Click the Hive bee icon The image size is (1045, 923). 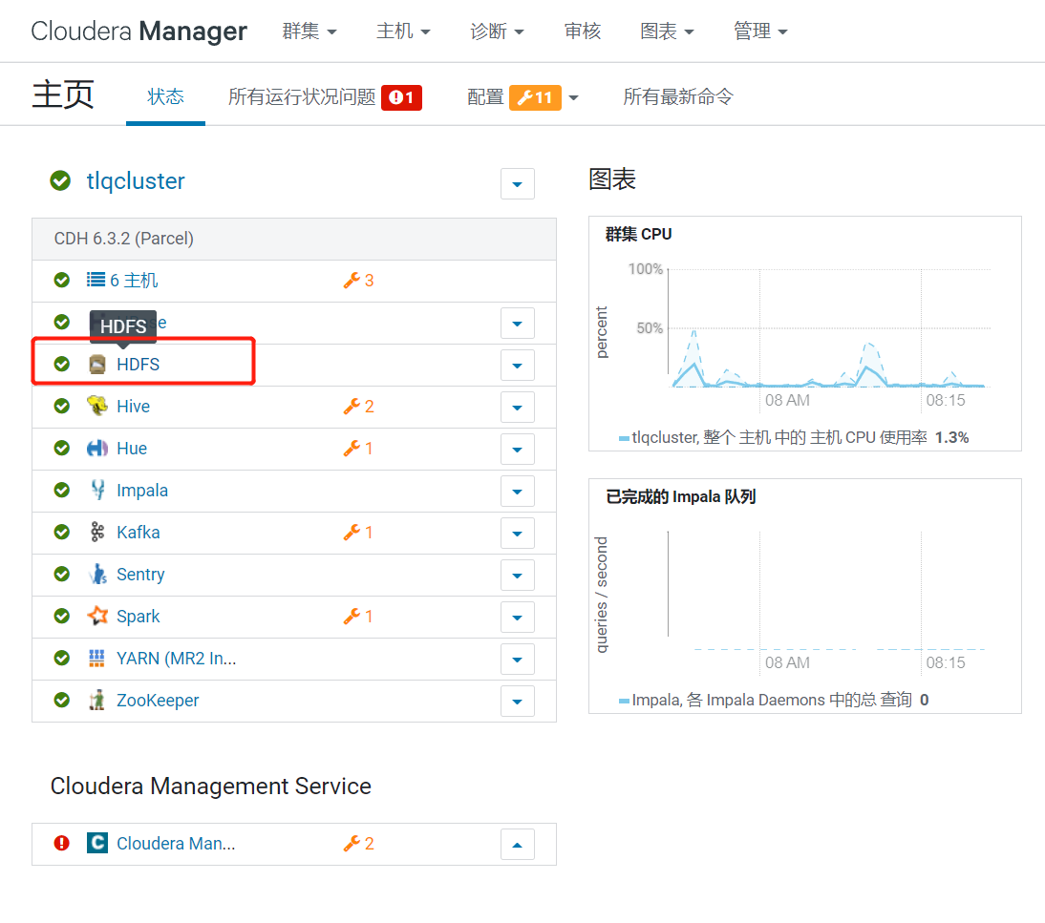click(x=97, y=406)
